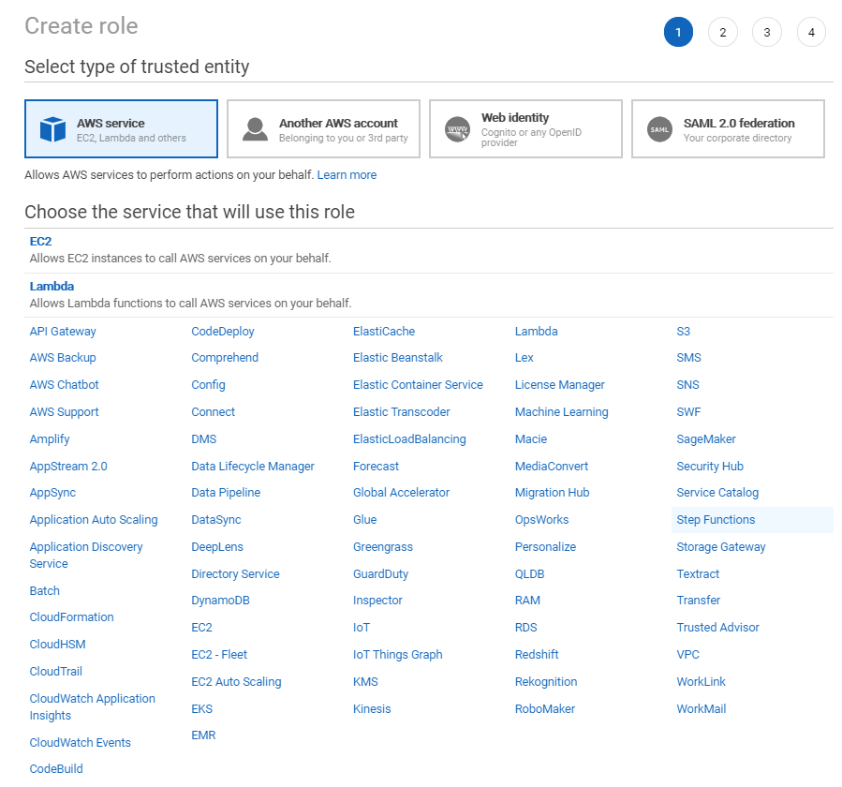Choose the Lambda common use case heading
Screen dimensions: 842x787
click(x=52, y=287)
